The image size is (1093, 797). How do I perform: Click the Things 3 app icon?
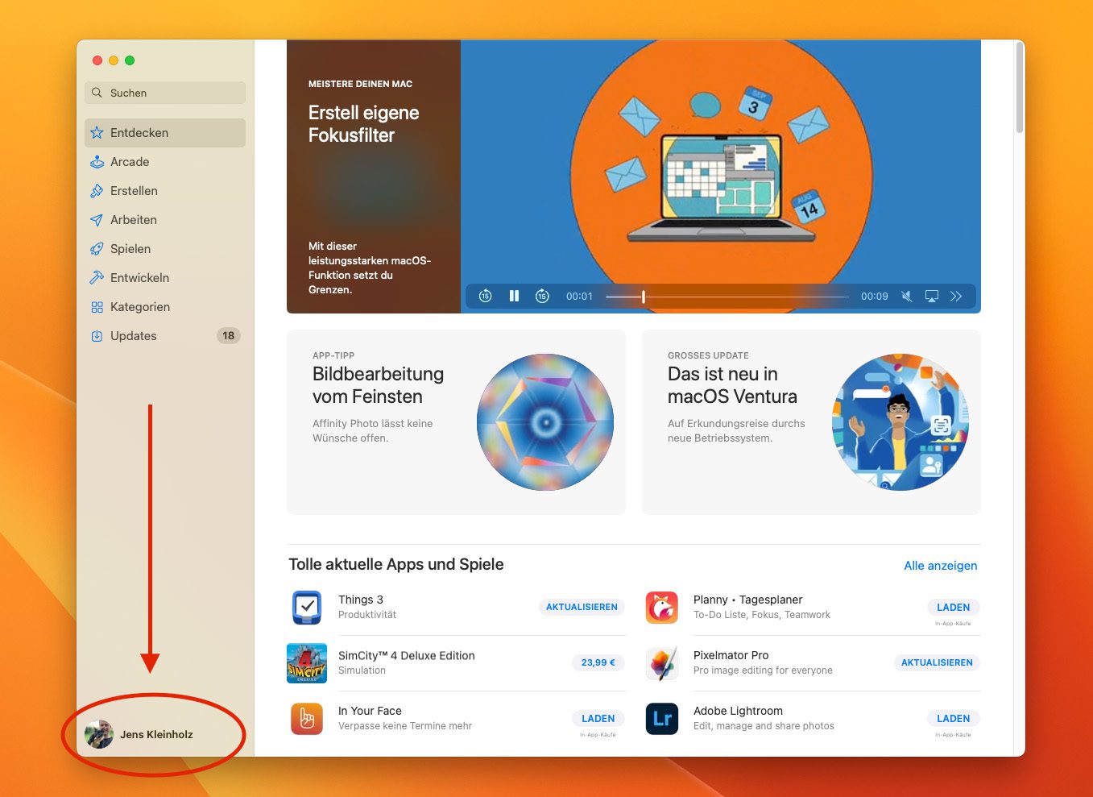307,608
